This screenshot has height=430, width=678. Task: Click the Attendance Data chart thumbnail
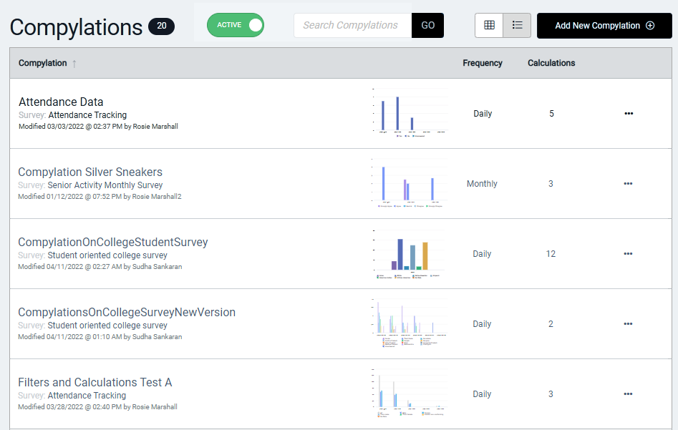point(409,113)
